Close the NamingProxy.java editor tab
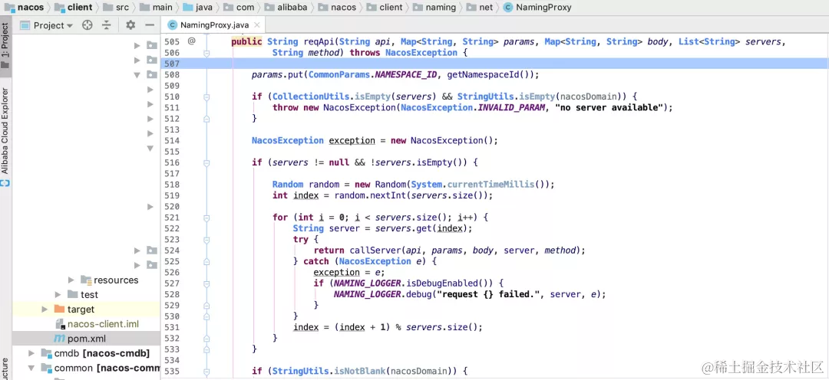 click(x=256, y=25)
